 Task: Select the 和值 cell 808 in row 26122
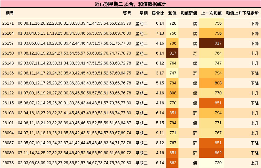click(172, 93)
